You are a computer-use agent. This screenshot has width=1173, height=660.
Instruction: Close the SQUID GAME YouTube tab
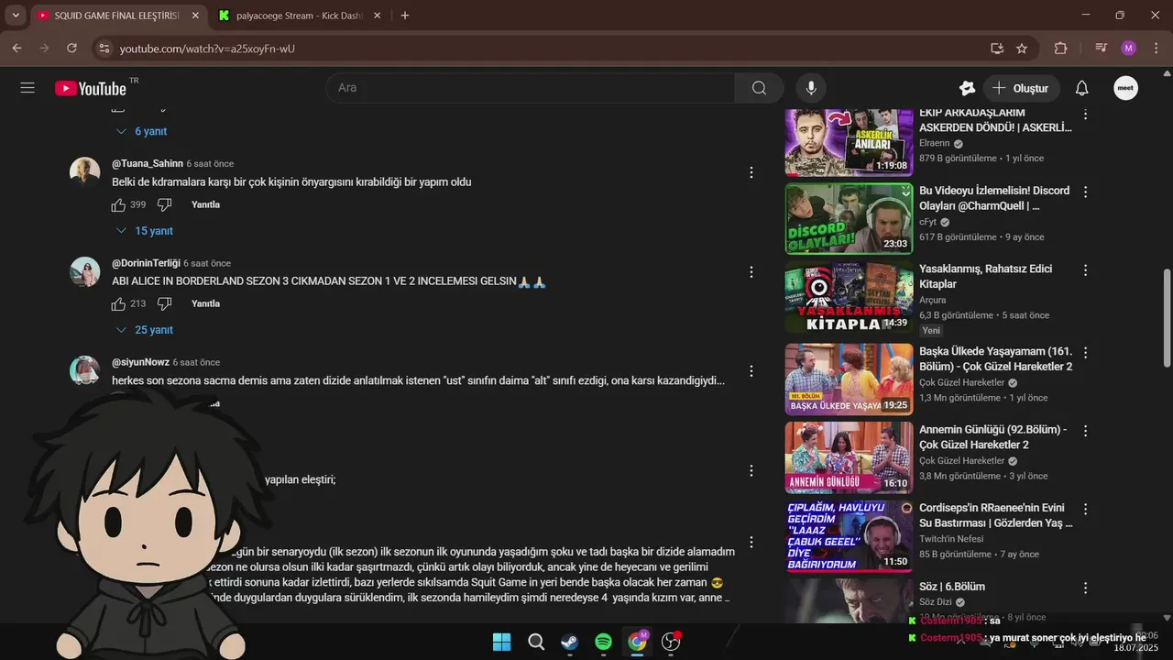(194, 16)
